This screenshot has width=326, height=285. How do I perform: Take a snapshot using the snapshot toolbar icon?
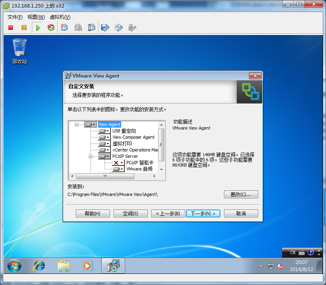pyautogui.click(x=65, y=27)
